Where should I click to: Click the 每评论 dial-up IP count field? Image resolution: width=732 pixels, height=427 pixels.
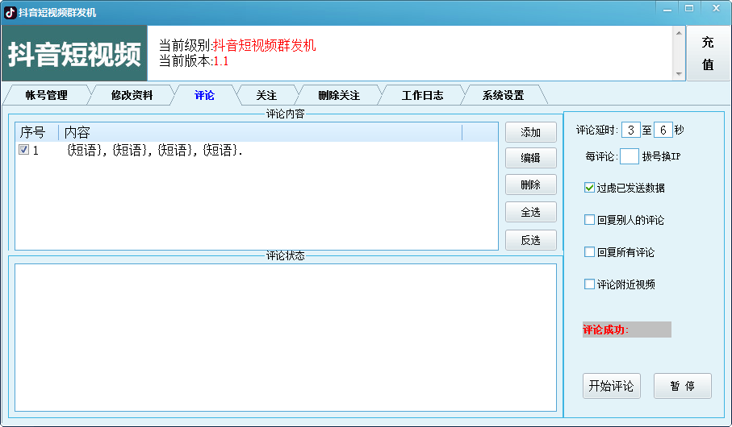630,156
